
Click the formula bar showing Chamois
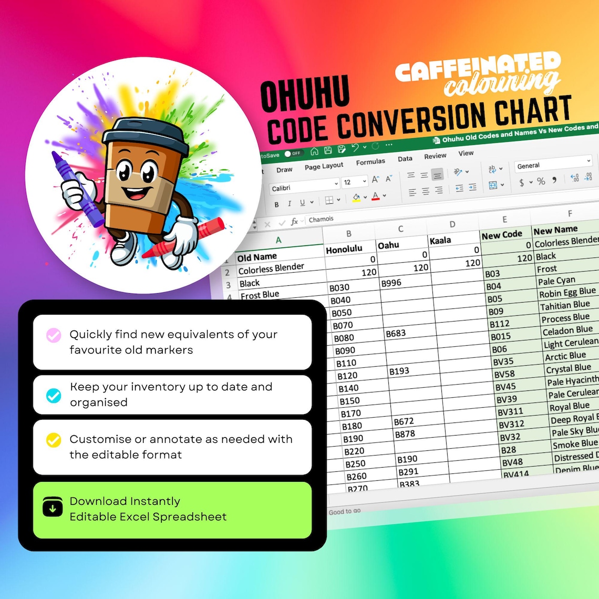click(321, 218)
